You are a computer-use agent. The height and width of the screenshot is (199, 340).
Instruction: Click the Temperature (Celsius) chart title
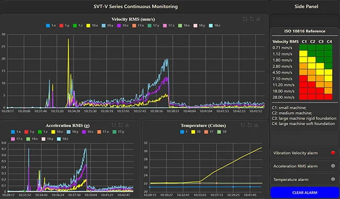click(203, 126)
